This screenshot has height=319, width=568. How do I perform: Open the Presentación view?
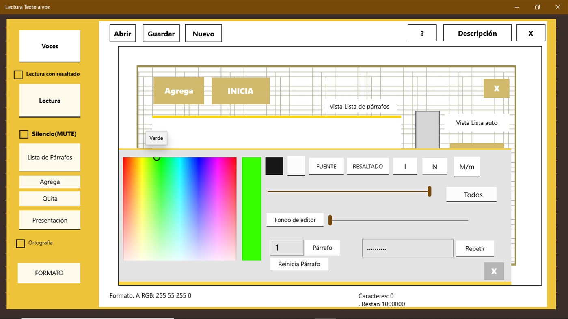(x=50, y=220)
